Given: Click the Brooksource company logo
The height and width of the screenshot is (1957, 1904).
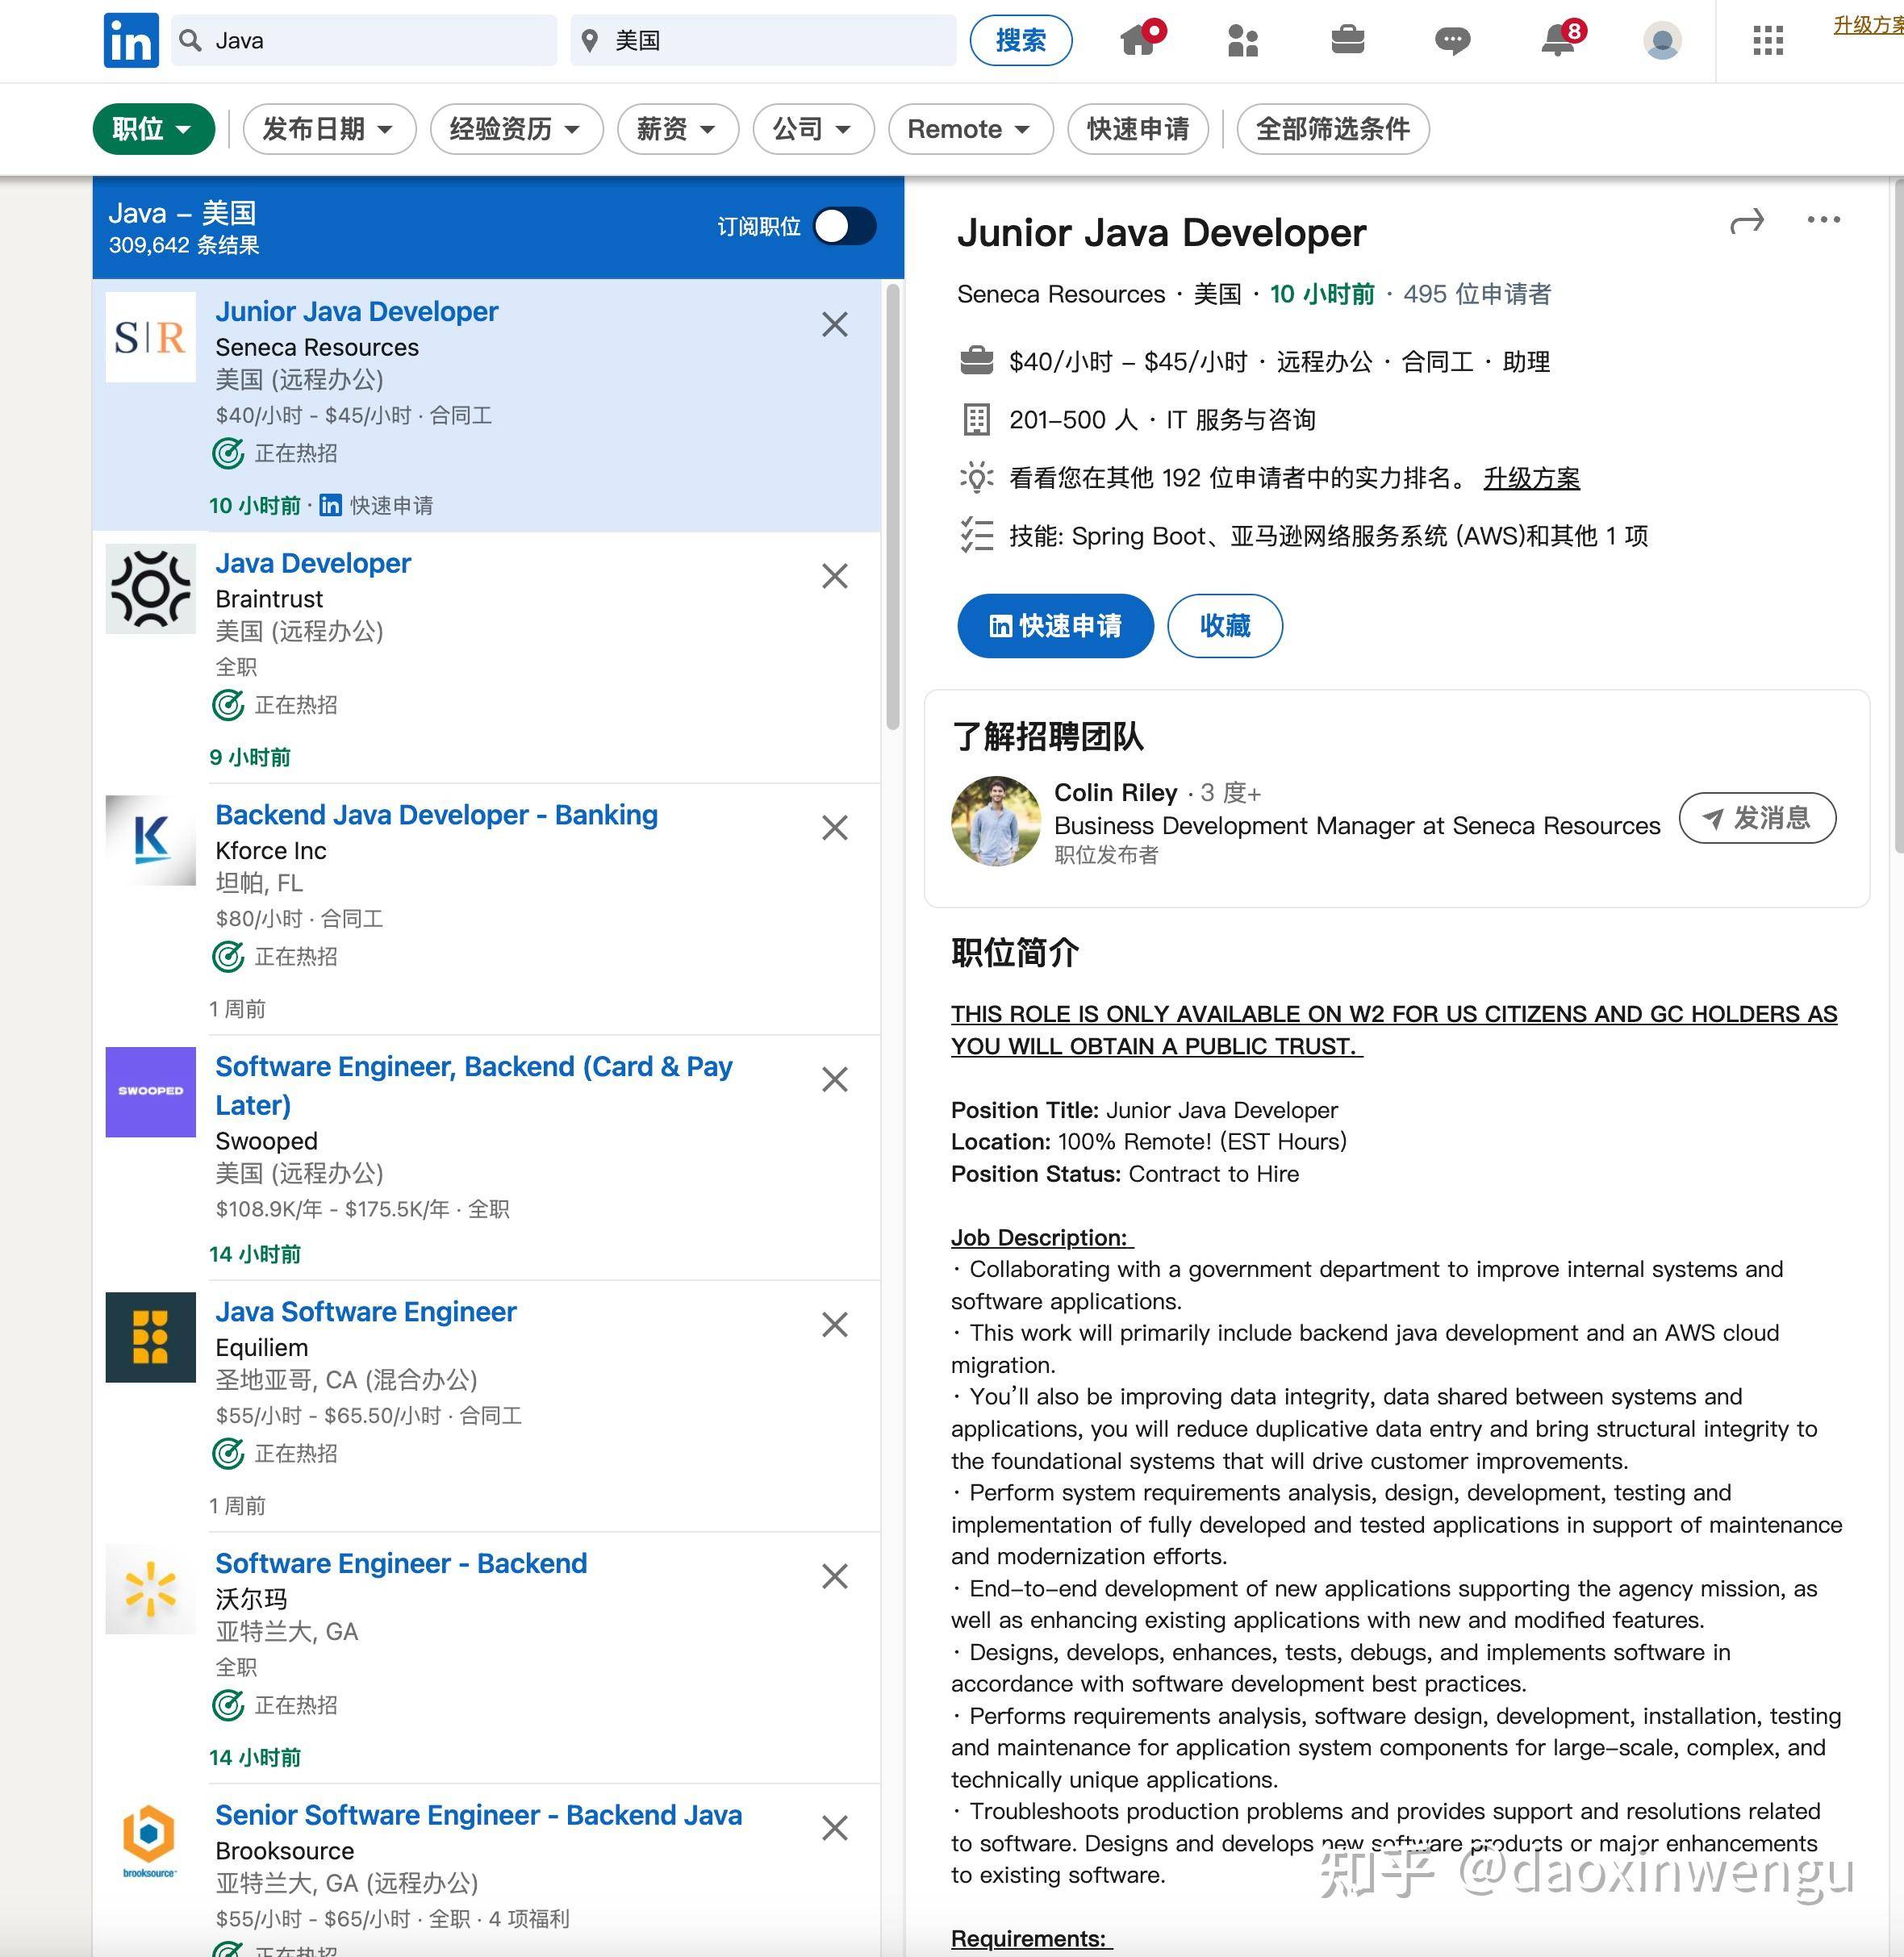Looking at the screenshot, I should tap(151, 1841).
